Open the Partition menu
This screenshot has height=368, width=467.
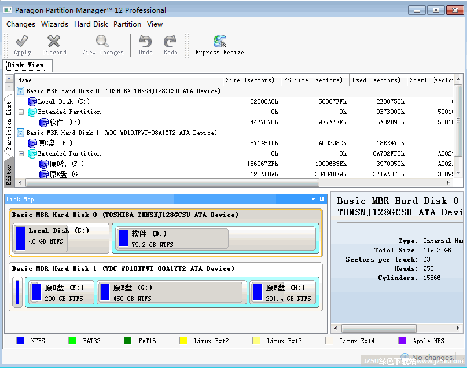pyautogui.click(x=127, y=24)
